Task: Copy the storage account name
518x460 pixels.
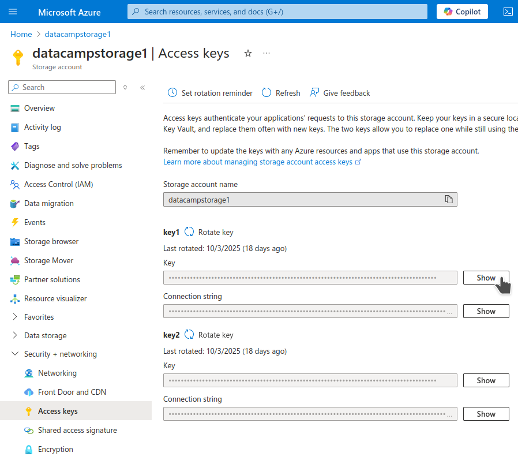Action: [x=449, y=199]
